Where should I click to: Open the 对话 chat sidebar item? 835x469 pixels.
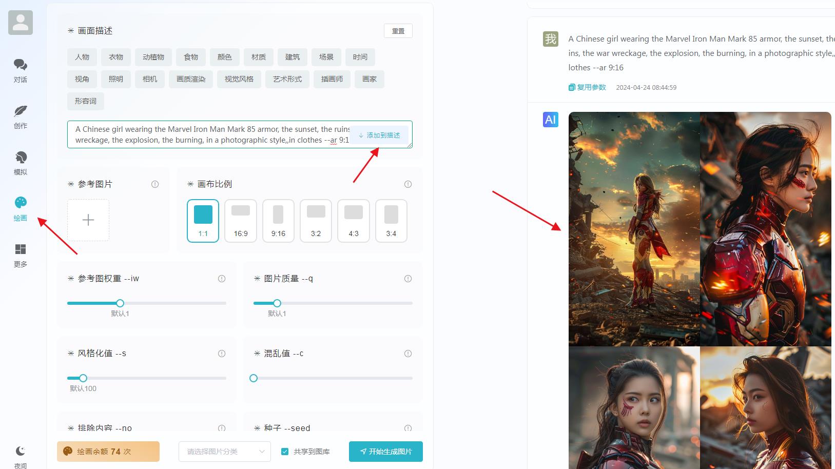point(21,70)
